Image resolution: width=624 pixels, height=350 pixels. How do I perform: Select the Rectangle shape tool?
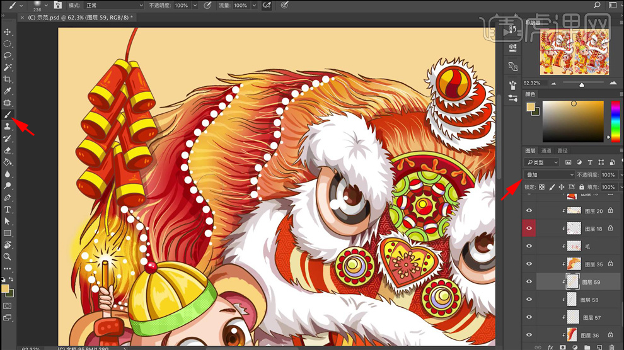coord(7,233)
